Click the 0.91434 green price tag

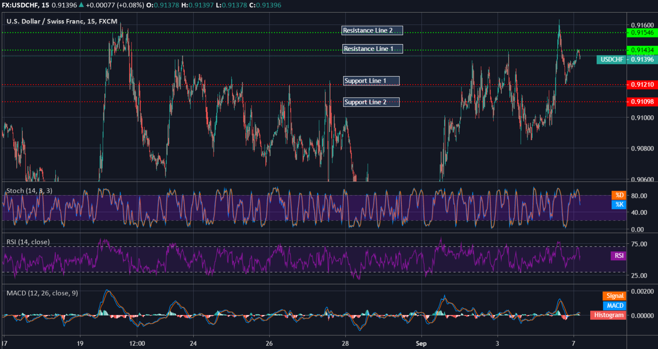click(642, 50)
